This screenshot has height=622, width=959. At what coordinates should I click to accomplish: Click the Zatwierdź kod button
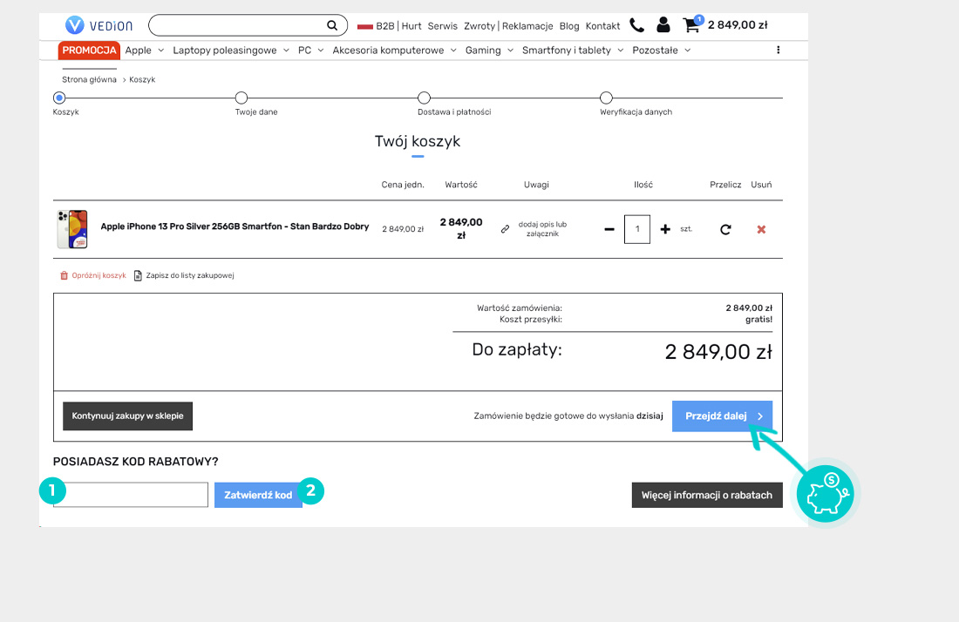pyautogui.click(x=258, y=495)
